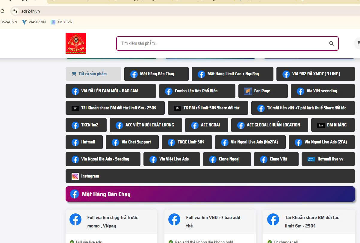Click the Hotmail live vv icon
This screenshot has width=360, height=243.
pyautogui.click(x=311, y=159)
